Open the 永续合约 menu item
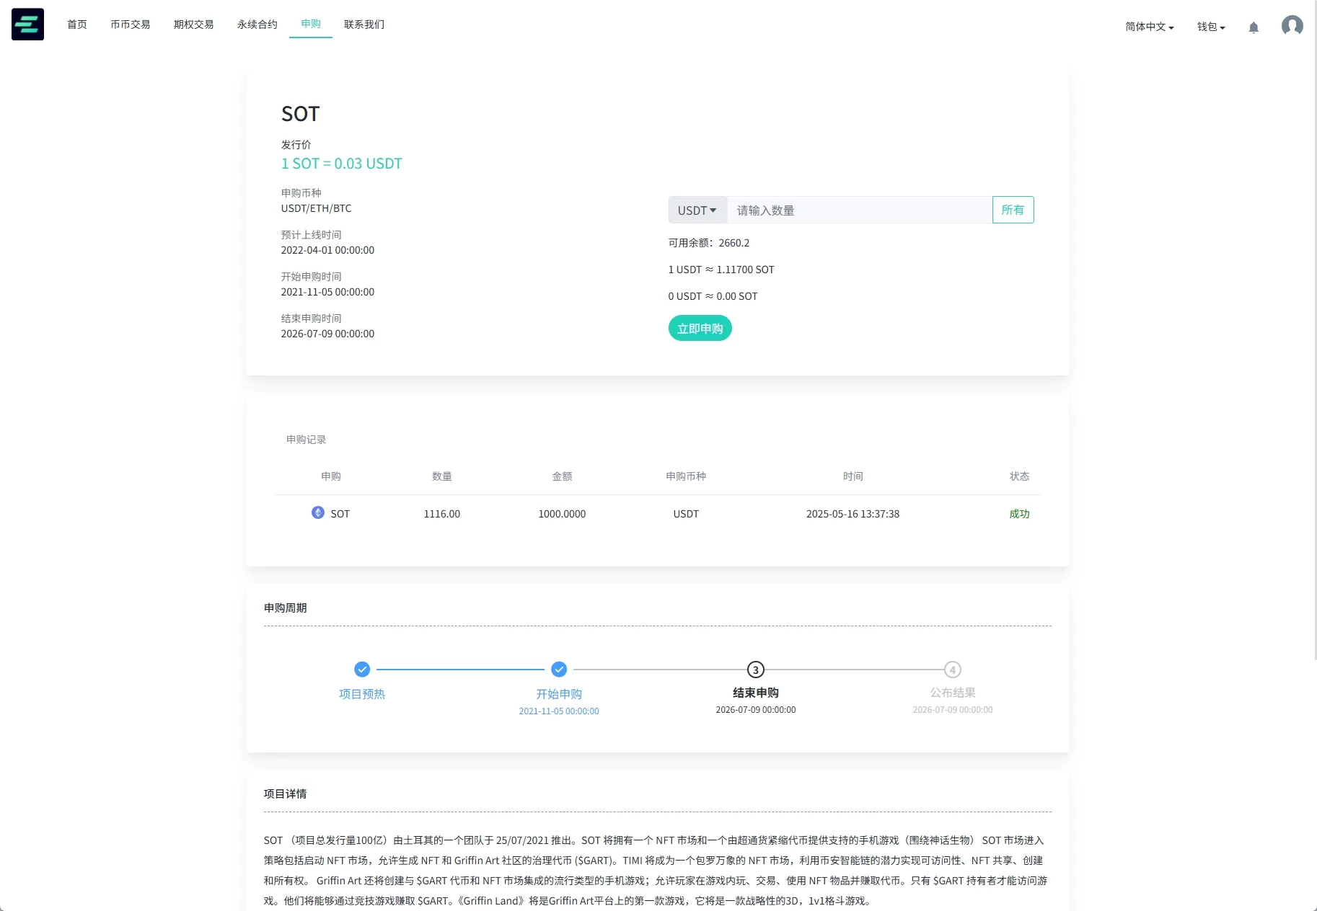Image resolution: width=1317 pixels, height=911 pixels. point(257,24)
